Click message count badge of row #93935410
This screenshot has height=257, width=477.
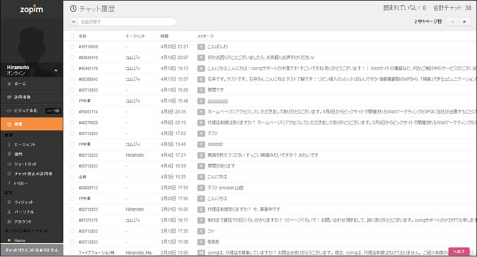point(201,58)
